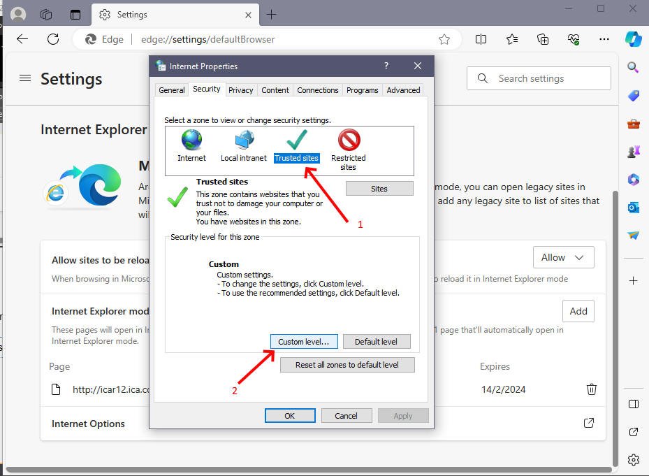Click the Expires date 14/2/2024

click(503, 389)
